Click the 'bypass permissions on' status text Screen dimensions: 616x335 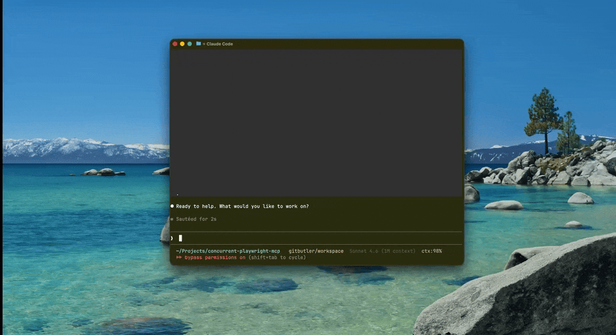215,257
